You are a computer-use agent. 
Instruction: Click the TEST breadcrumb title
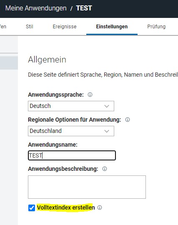(84, 8)
